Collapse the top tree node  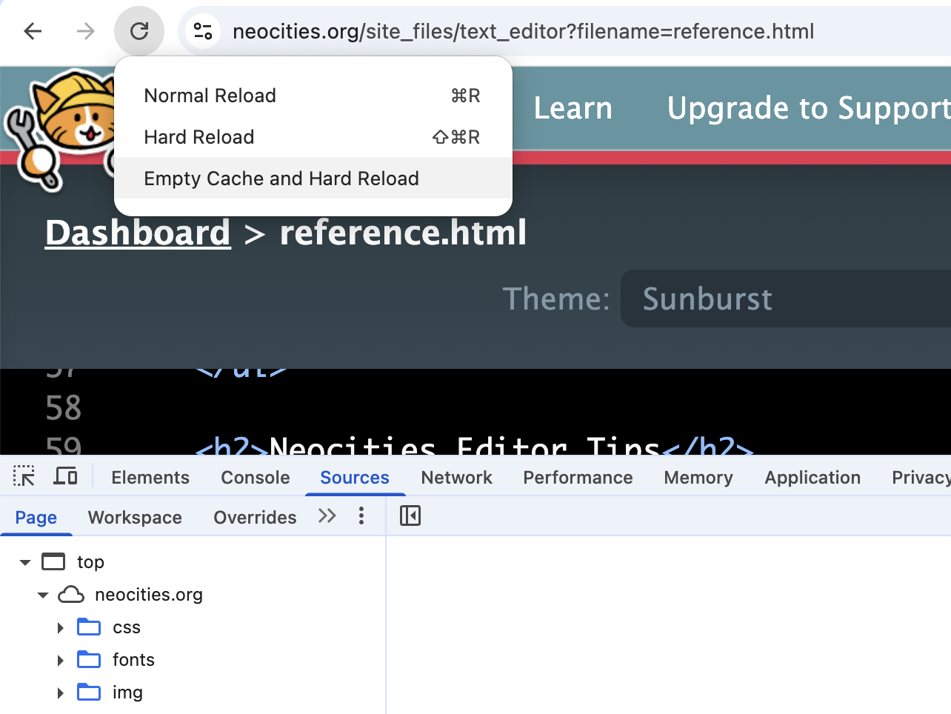(x=25, y=562)
